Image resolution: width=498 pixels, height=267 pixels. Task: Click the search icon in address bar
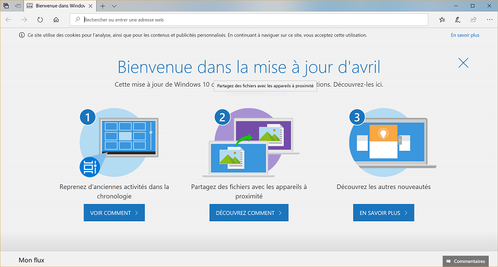click(x=78, y=20)
